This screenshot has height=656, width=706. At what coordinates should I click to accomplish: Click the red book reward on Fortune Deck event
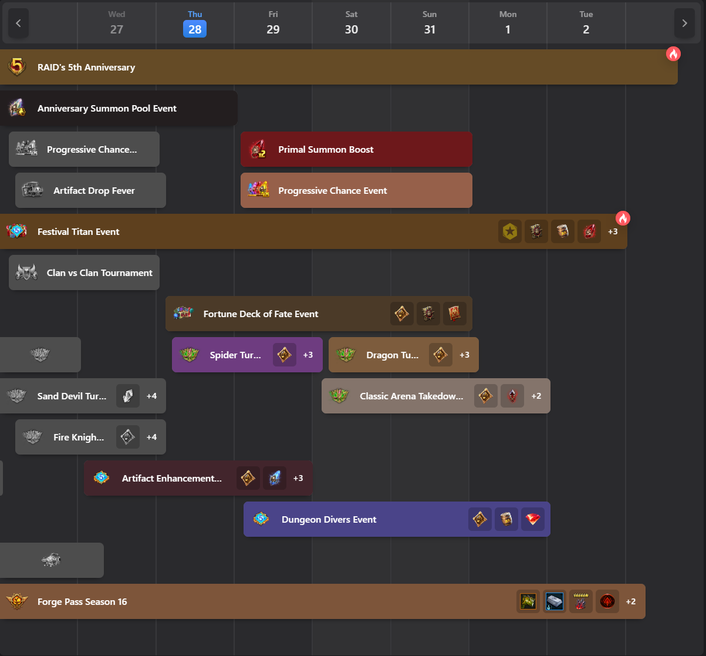click(455, 314)
